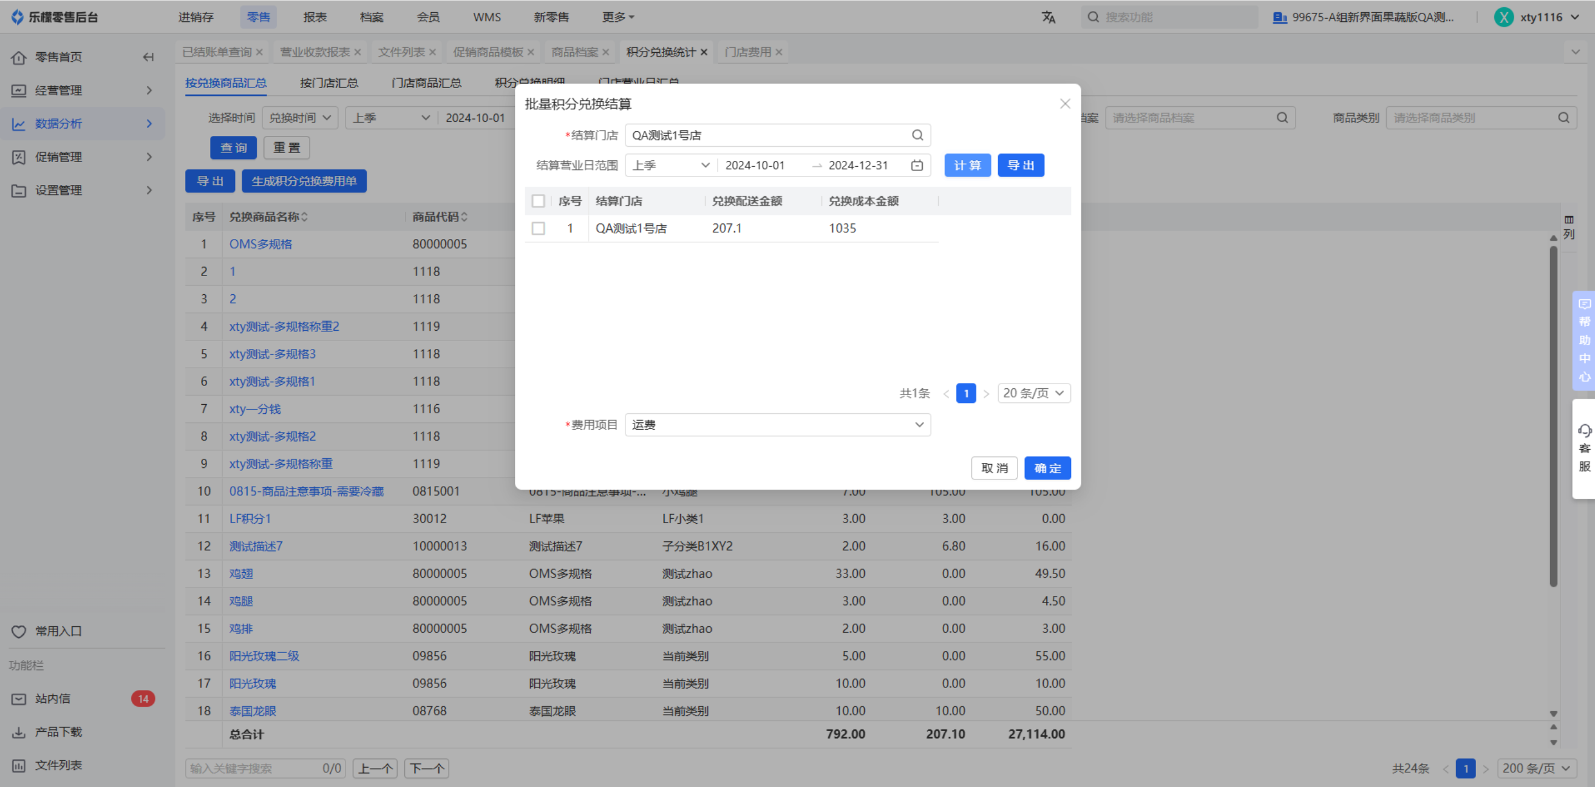The width and height of the screenshot is (1595, 787).
Task: Expand the 上季 range dropdown in dialog
Action: [670, 165]
